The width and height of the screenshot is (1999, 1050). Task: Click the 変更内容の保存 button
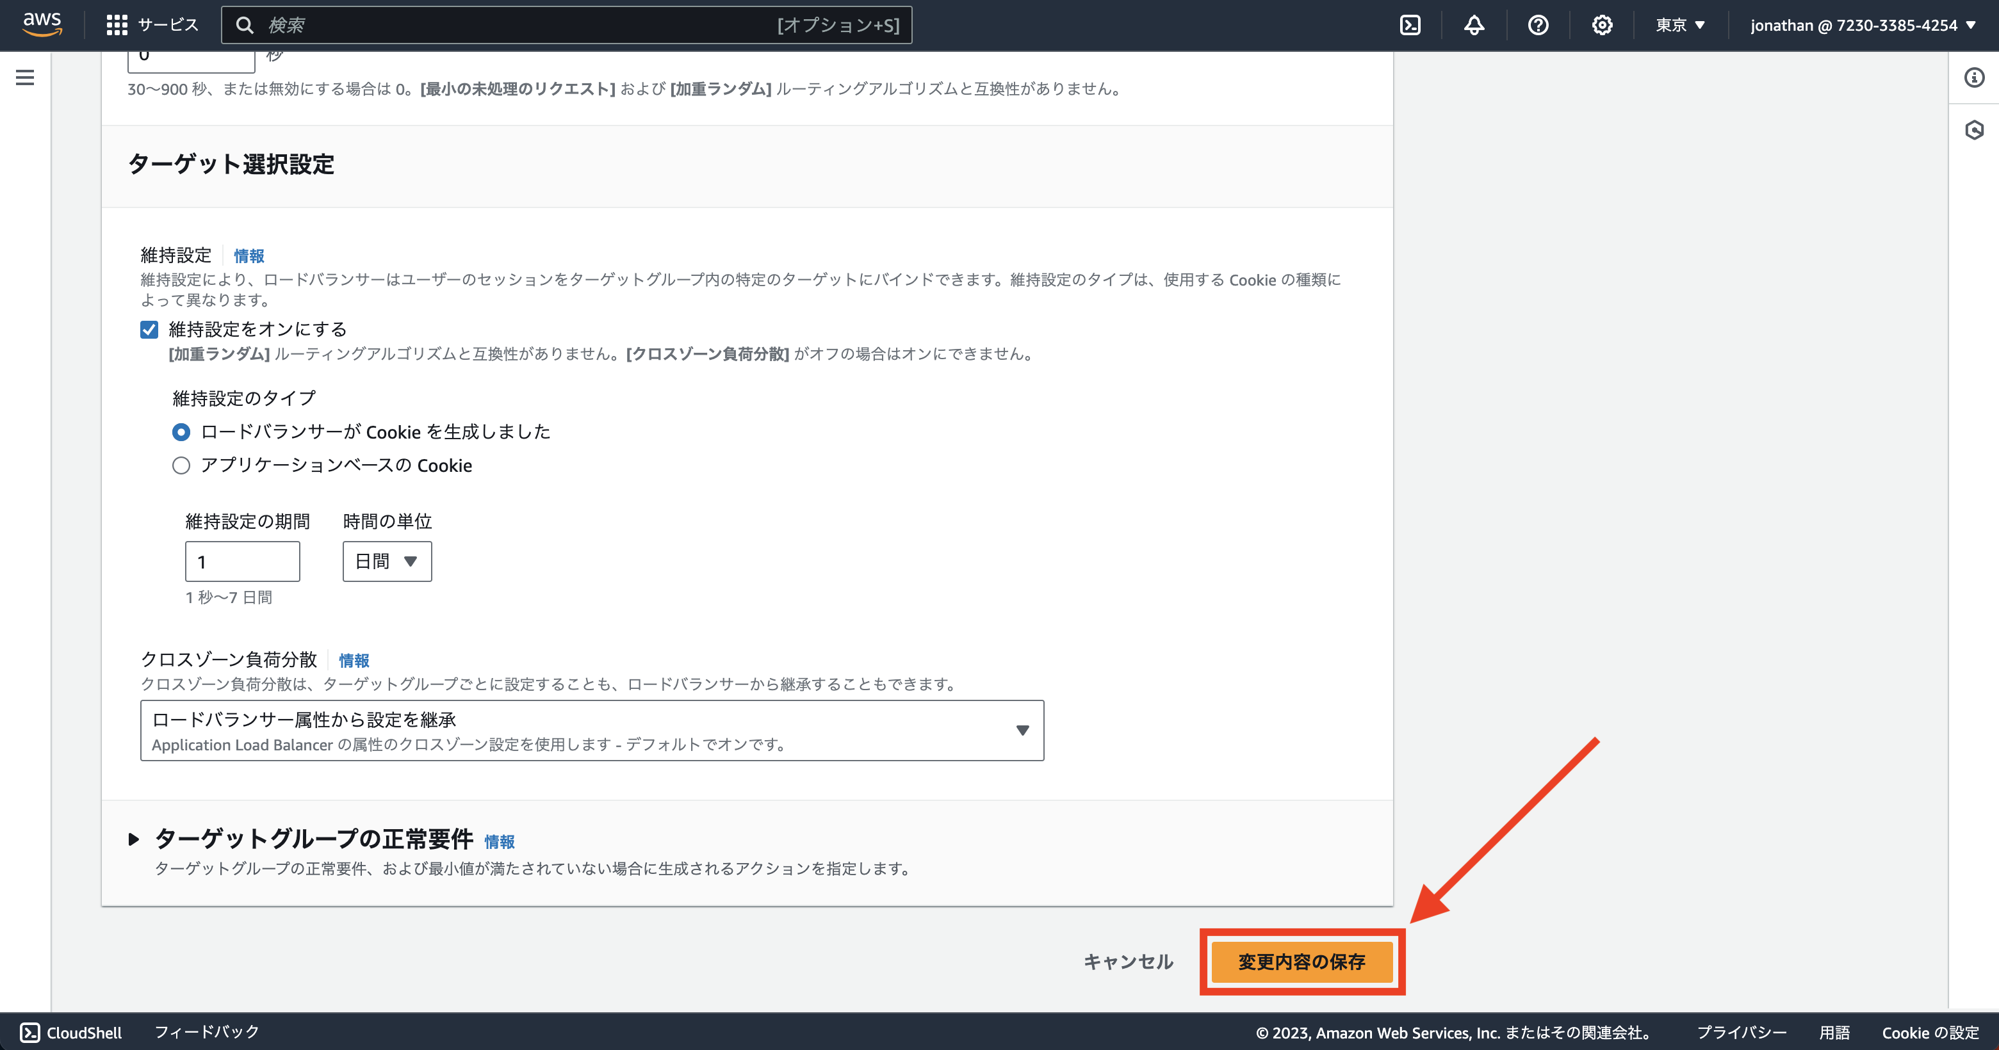1302,962
